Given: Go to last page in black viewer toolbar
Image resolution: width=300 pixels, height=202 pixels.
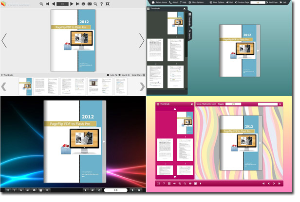Looking at the screenshot, I should 139,190.
